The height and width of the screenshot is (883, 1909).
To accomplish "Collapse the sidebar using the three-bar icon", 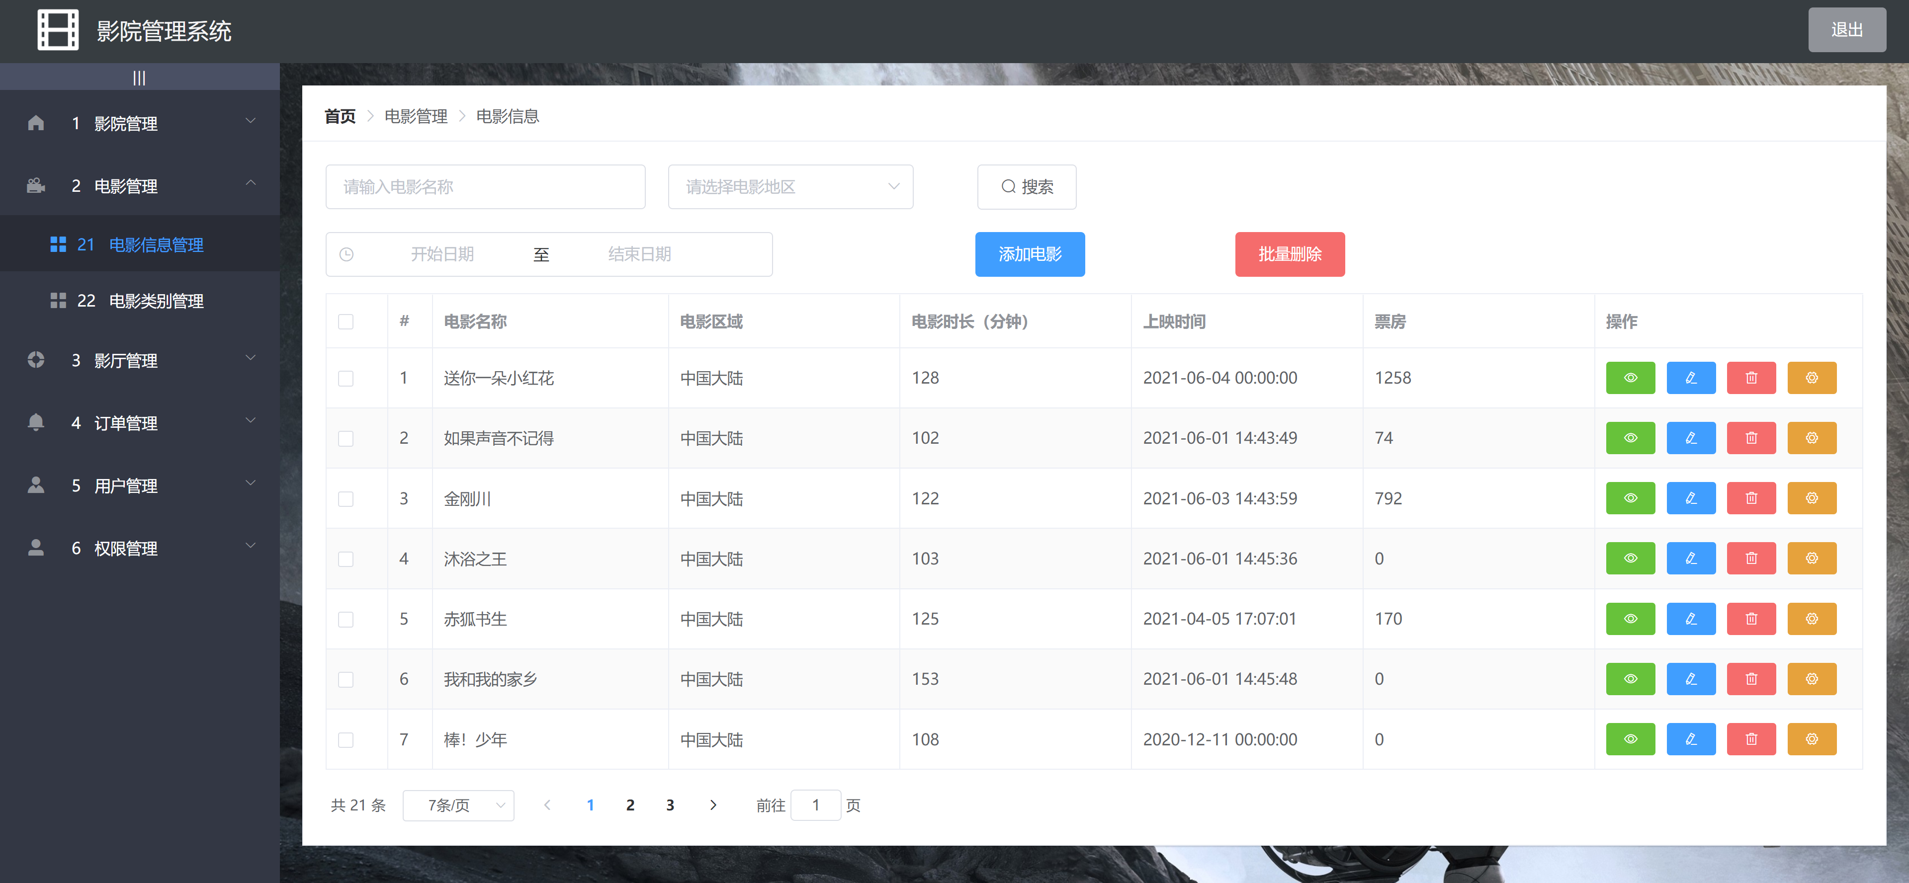I will 139,78.
